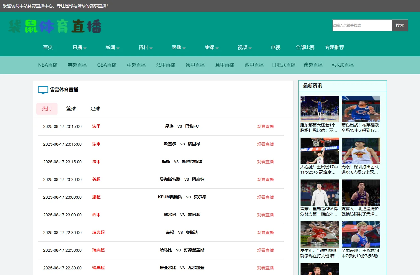The image size is (420, 275).
Task: Expand the 新闻 dropdown menu
Action: [x=112, y=47]
